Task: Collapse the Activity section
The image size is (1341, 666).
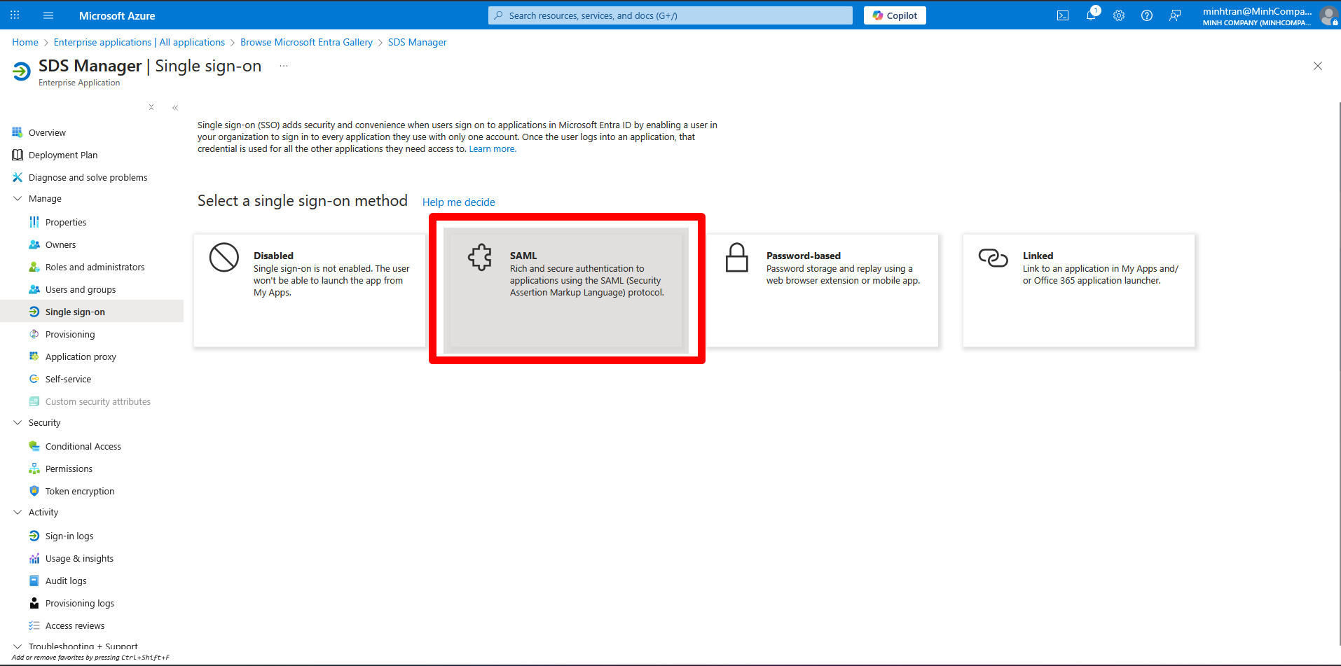Action: (x=18, y=512)
